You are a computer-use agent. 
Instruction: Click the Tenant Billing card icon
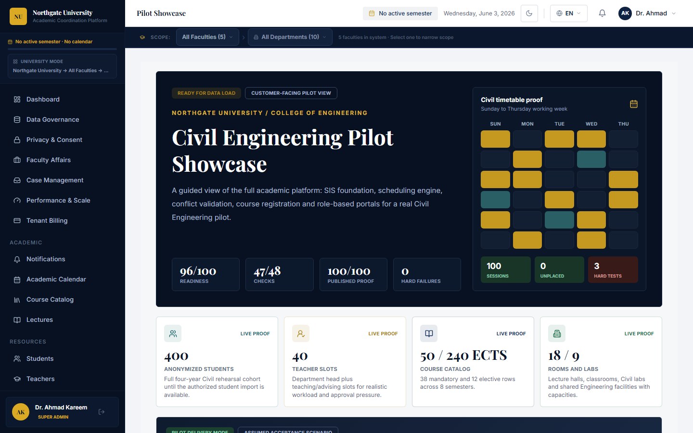pos(17,220)
